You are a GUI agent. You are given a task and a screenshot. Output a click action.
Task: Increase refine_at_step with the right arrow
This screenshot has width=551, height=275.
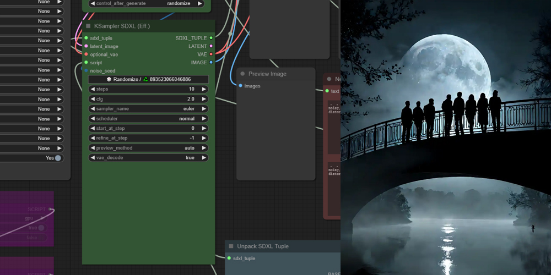tap(204, 138)
